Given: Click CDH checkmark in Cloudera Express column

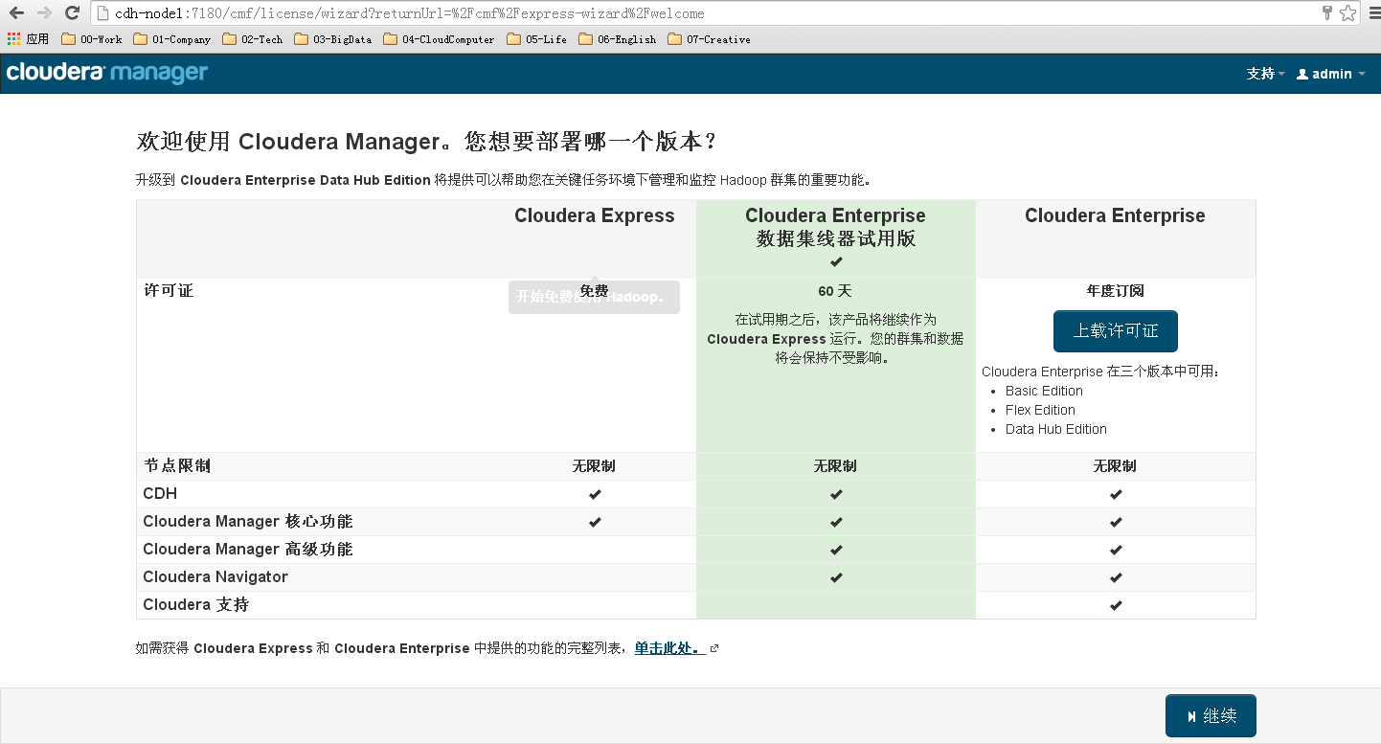Looking at the screenshot, I should coord(595,495).
